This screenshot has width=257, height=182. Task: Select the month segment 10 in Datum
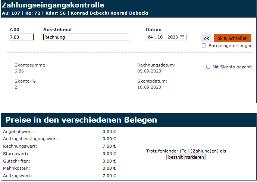click(x=160, y=37)
